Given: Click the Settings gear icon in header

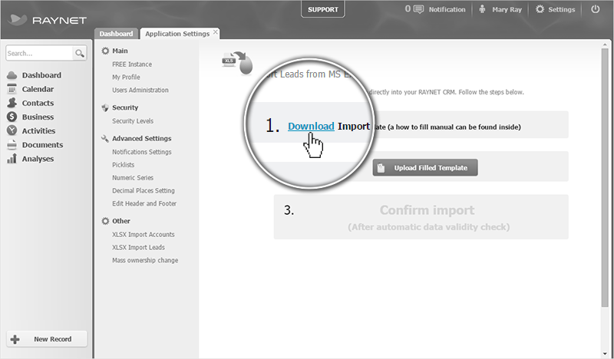Looking at the screenshot, I should tap(540, 9).
